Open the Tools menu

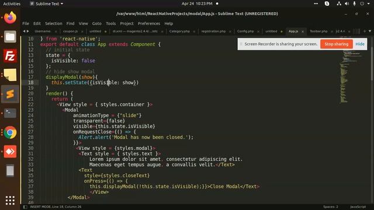click(x=110, y=23)
